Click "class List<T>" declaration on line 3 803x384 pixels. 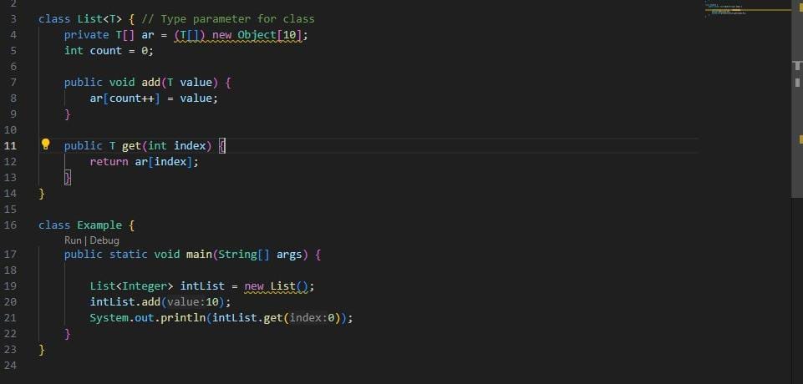click(80, 19)
